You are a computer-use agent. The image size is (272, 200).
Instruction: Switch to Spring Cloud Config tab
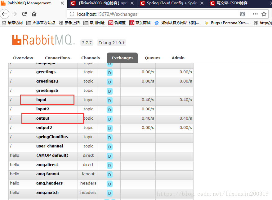click(172, 3)
